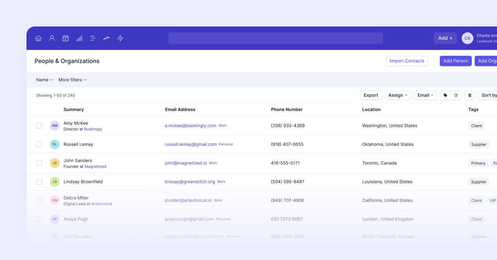This screenshot has width=497, height=260.
Task: Open the Home dashboard icon
Action: (x=38, y=38)
